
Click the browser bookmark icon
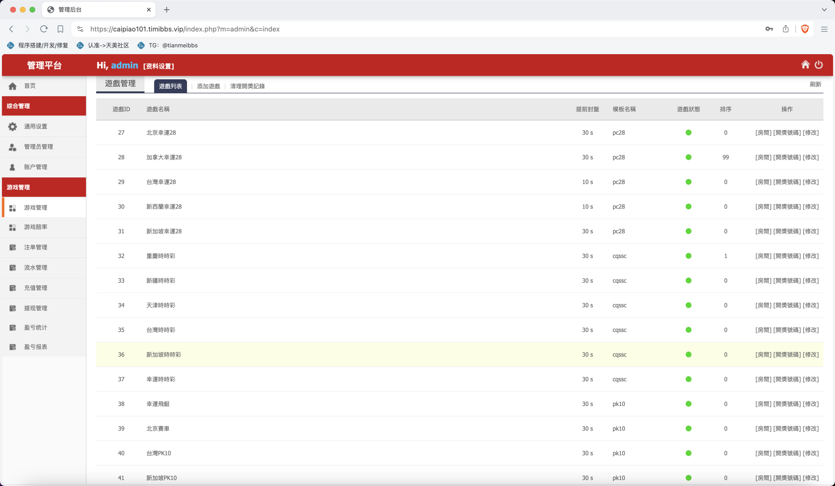(60, 29)
